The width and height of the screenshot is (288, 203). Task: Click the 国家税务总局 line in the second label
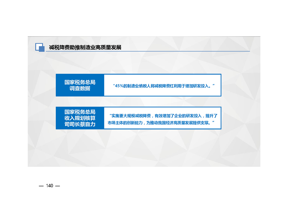click(x=80, y=112)
